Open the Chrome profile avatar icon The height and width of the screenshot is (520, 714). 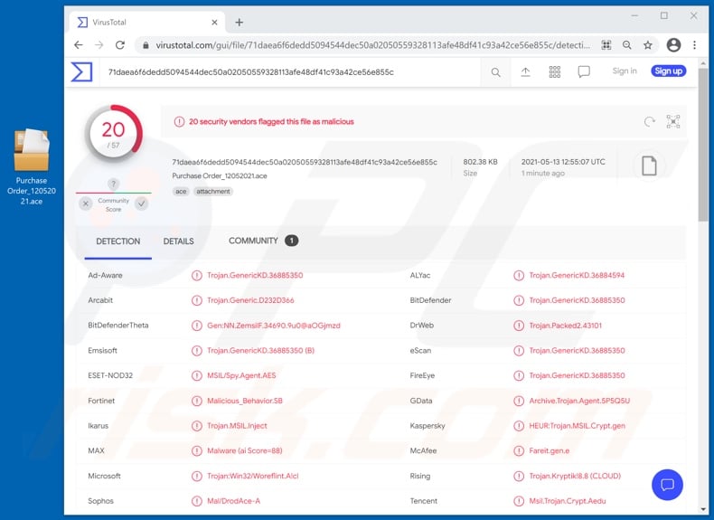coord(673,44)
